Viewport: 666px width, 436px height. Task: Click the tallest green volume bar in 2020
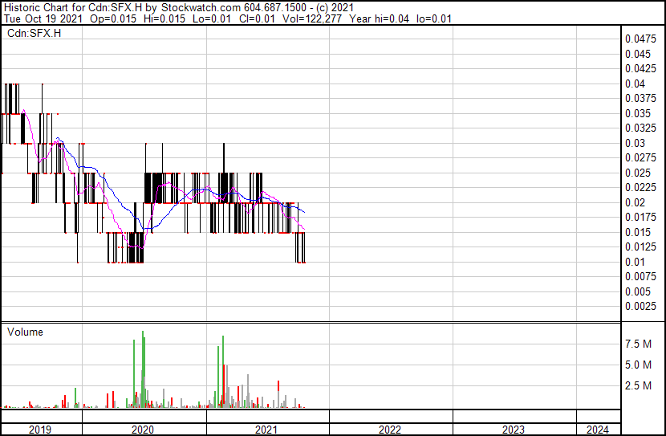pyautogui.click(x=143, y=369)
